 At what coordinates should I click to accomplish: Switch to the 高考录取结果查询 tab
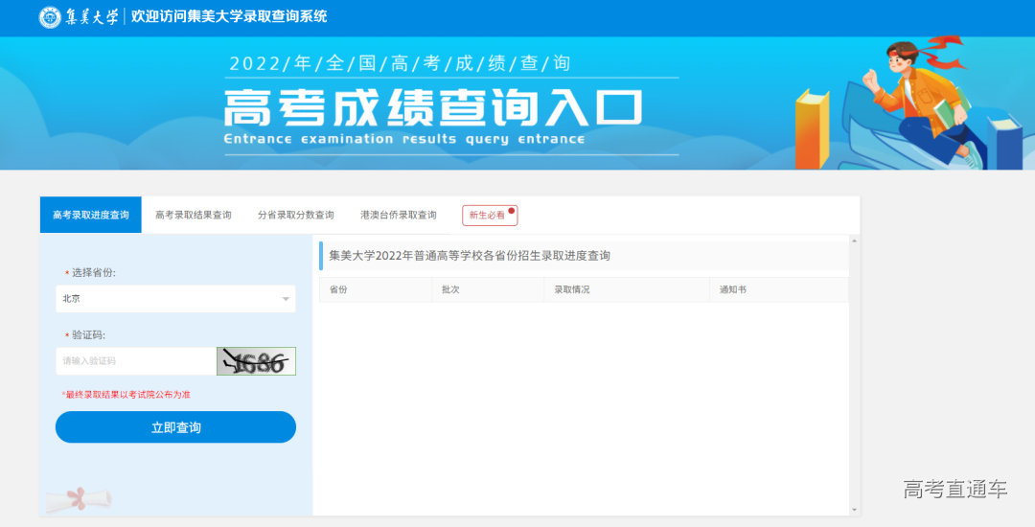pyautogui.click(x=194, y=216)
